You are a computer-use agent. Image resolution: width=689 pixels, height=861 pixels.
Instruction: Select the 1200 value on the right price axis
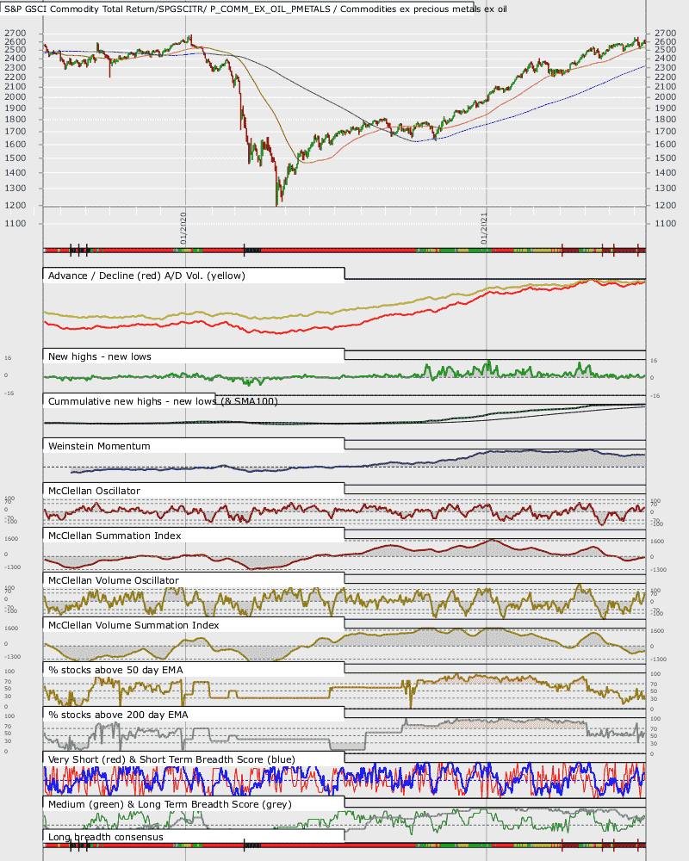666,206
